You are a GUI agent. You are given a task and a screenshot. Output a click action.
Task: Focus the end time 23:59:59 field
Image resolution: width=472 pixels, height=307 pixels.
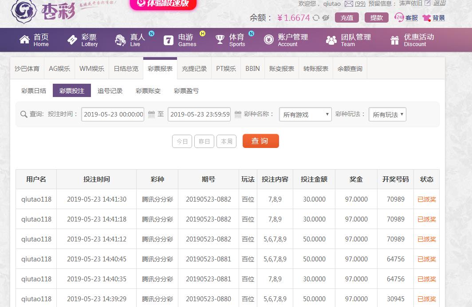(x=199, y=114)
